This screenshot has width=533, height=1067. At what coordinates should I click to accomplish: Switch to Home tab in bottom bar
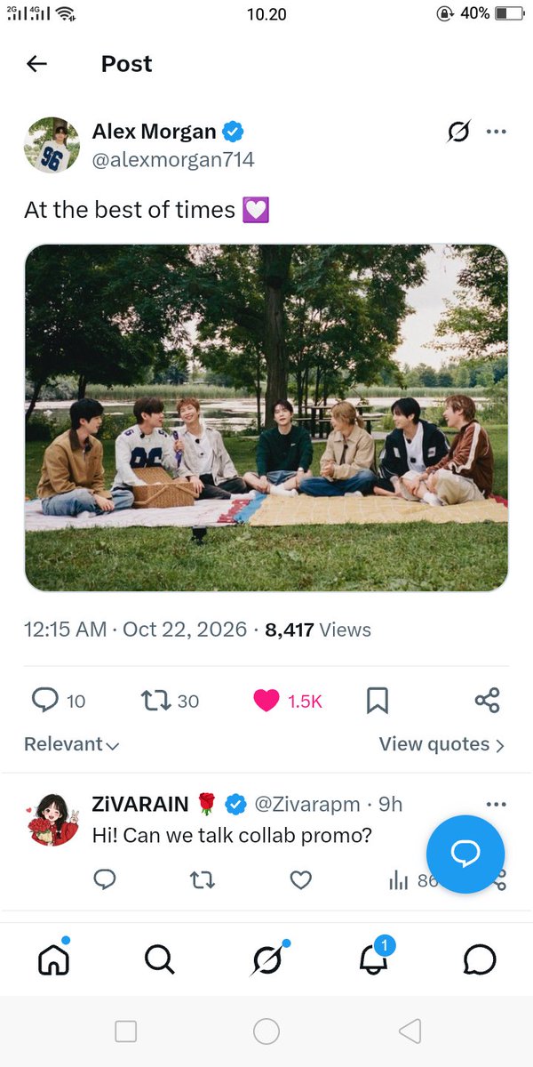(x=53, y=959)
